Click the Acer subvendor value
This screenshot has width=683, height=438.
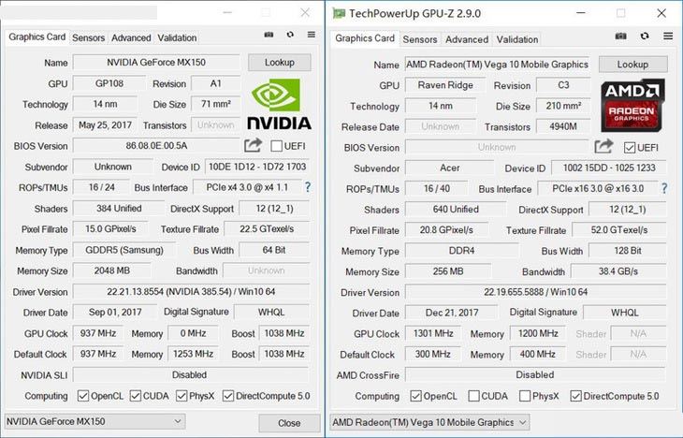coord(449,168)
